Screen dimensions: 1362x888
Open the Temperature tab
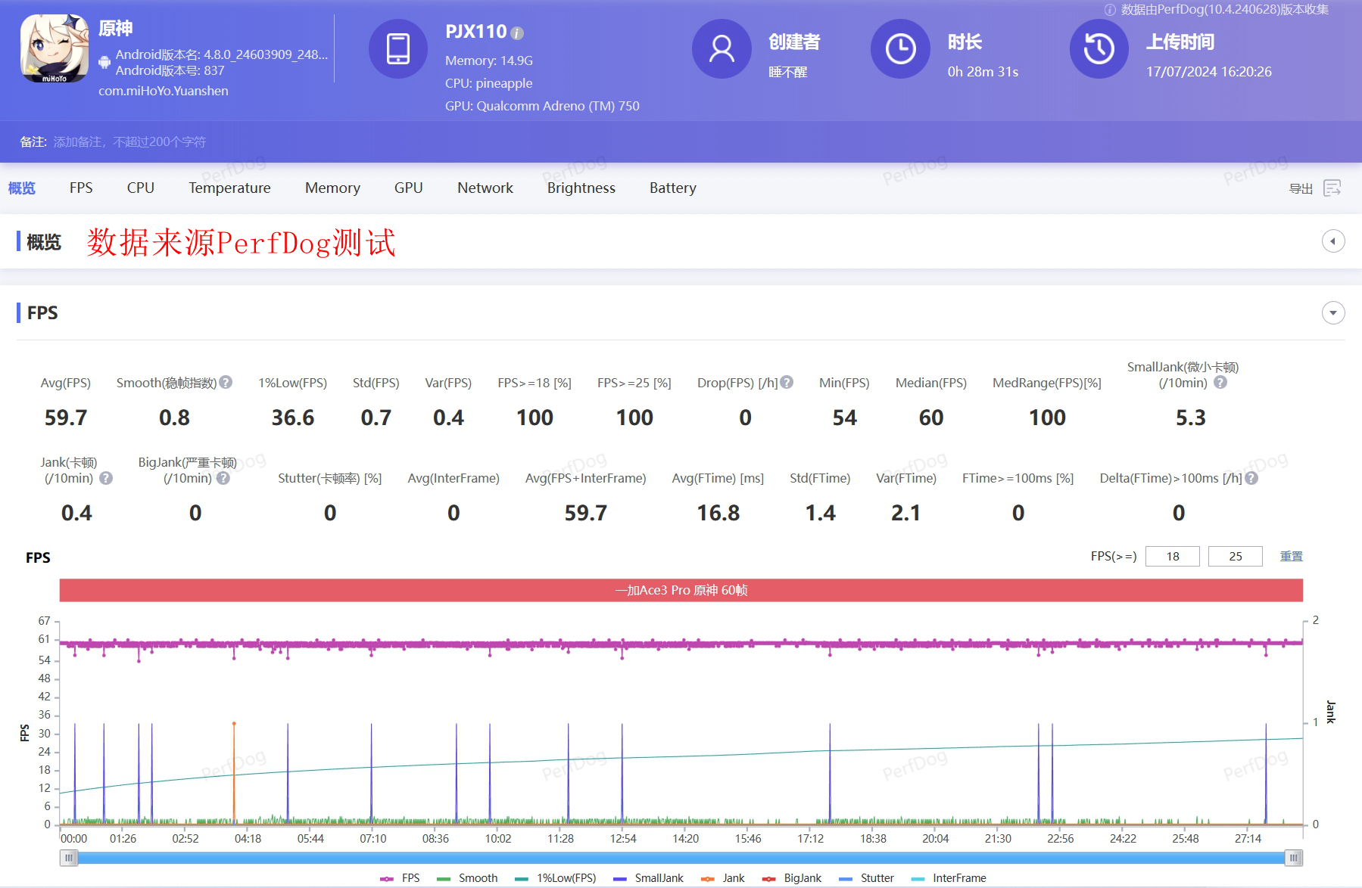pos(229,188)
